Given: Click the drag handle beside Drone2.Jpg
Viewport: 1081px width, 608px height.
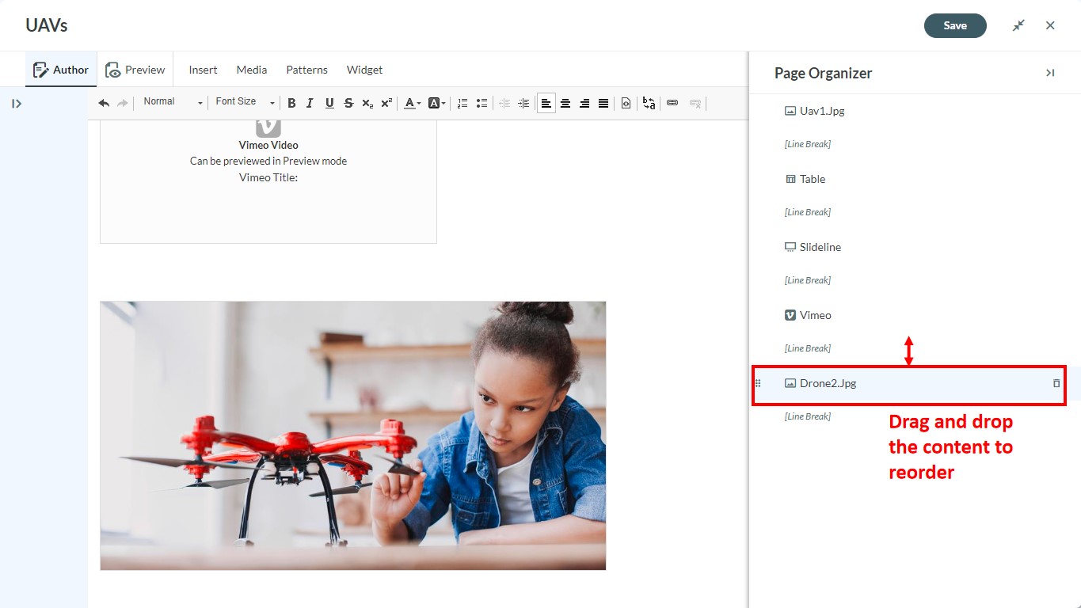Looking at the screenshot, I should pyautogui.click(x=757, y=383).
